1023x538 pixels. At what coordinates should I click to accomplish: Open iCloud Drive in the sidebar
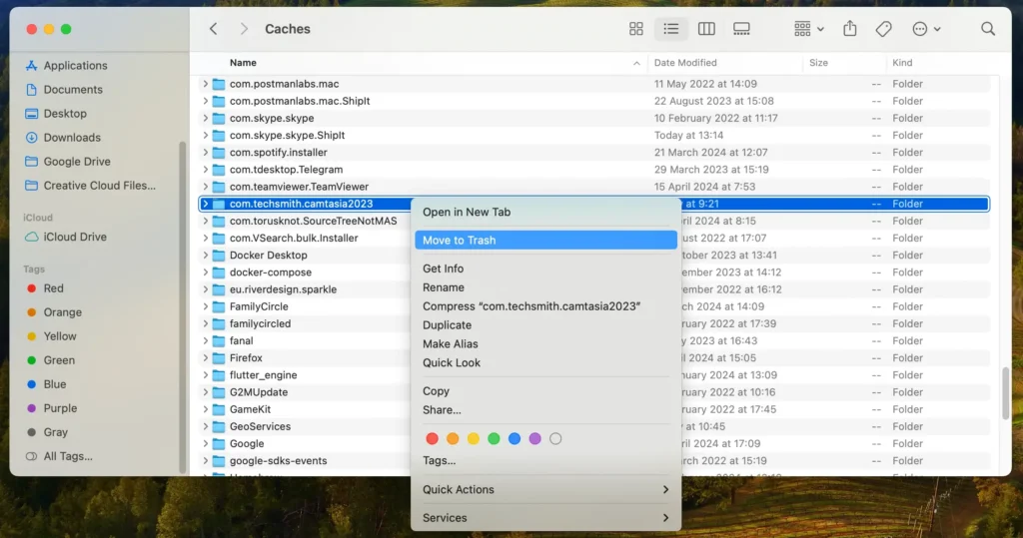[65, 238]
